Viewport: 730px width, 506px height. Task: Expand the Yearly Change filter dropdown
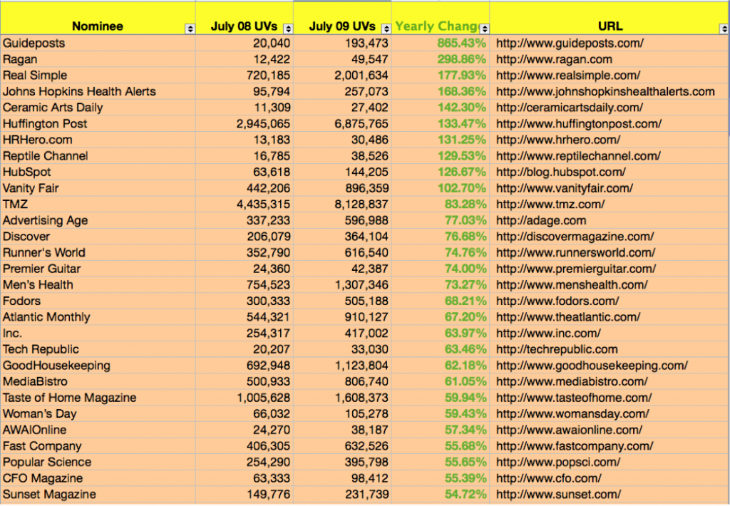(485, 29)
